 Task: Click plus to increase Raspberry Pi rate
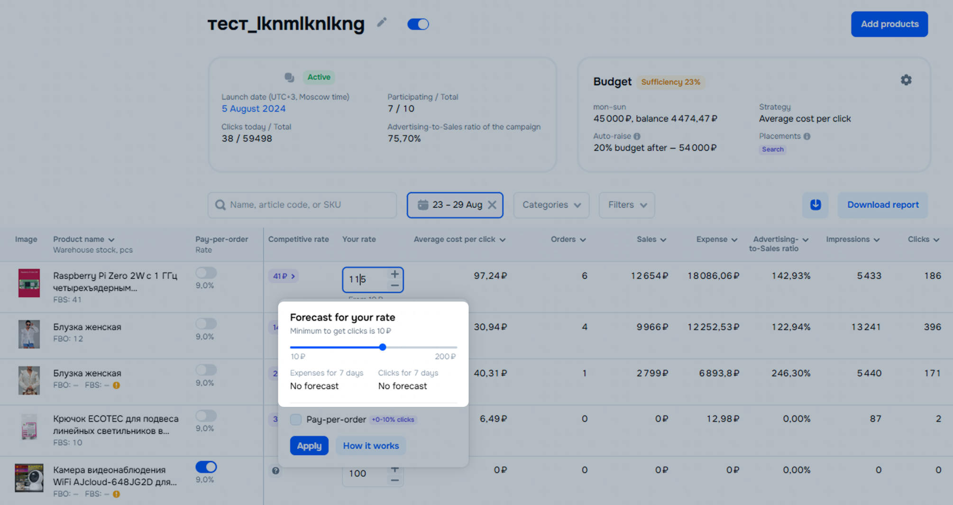394,274
